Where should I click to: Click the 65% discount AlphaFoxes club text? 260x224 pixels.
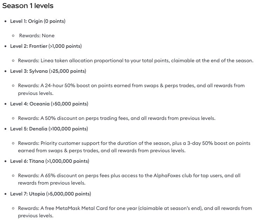point(129,175)
